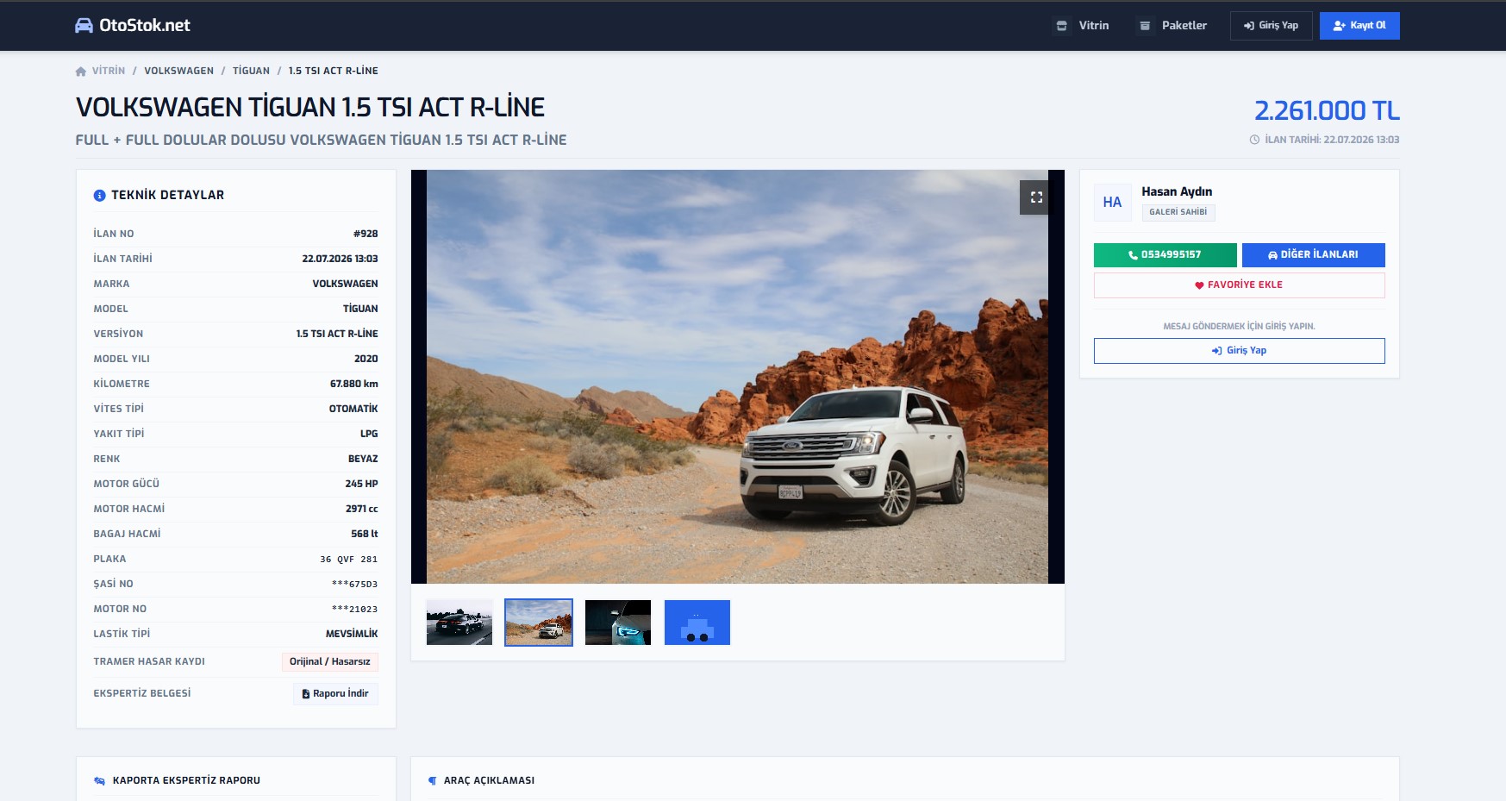Click the trunk volume value 568 lt
Screen dimensions: 1506x801
(x=364, y=534)
